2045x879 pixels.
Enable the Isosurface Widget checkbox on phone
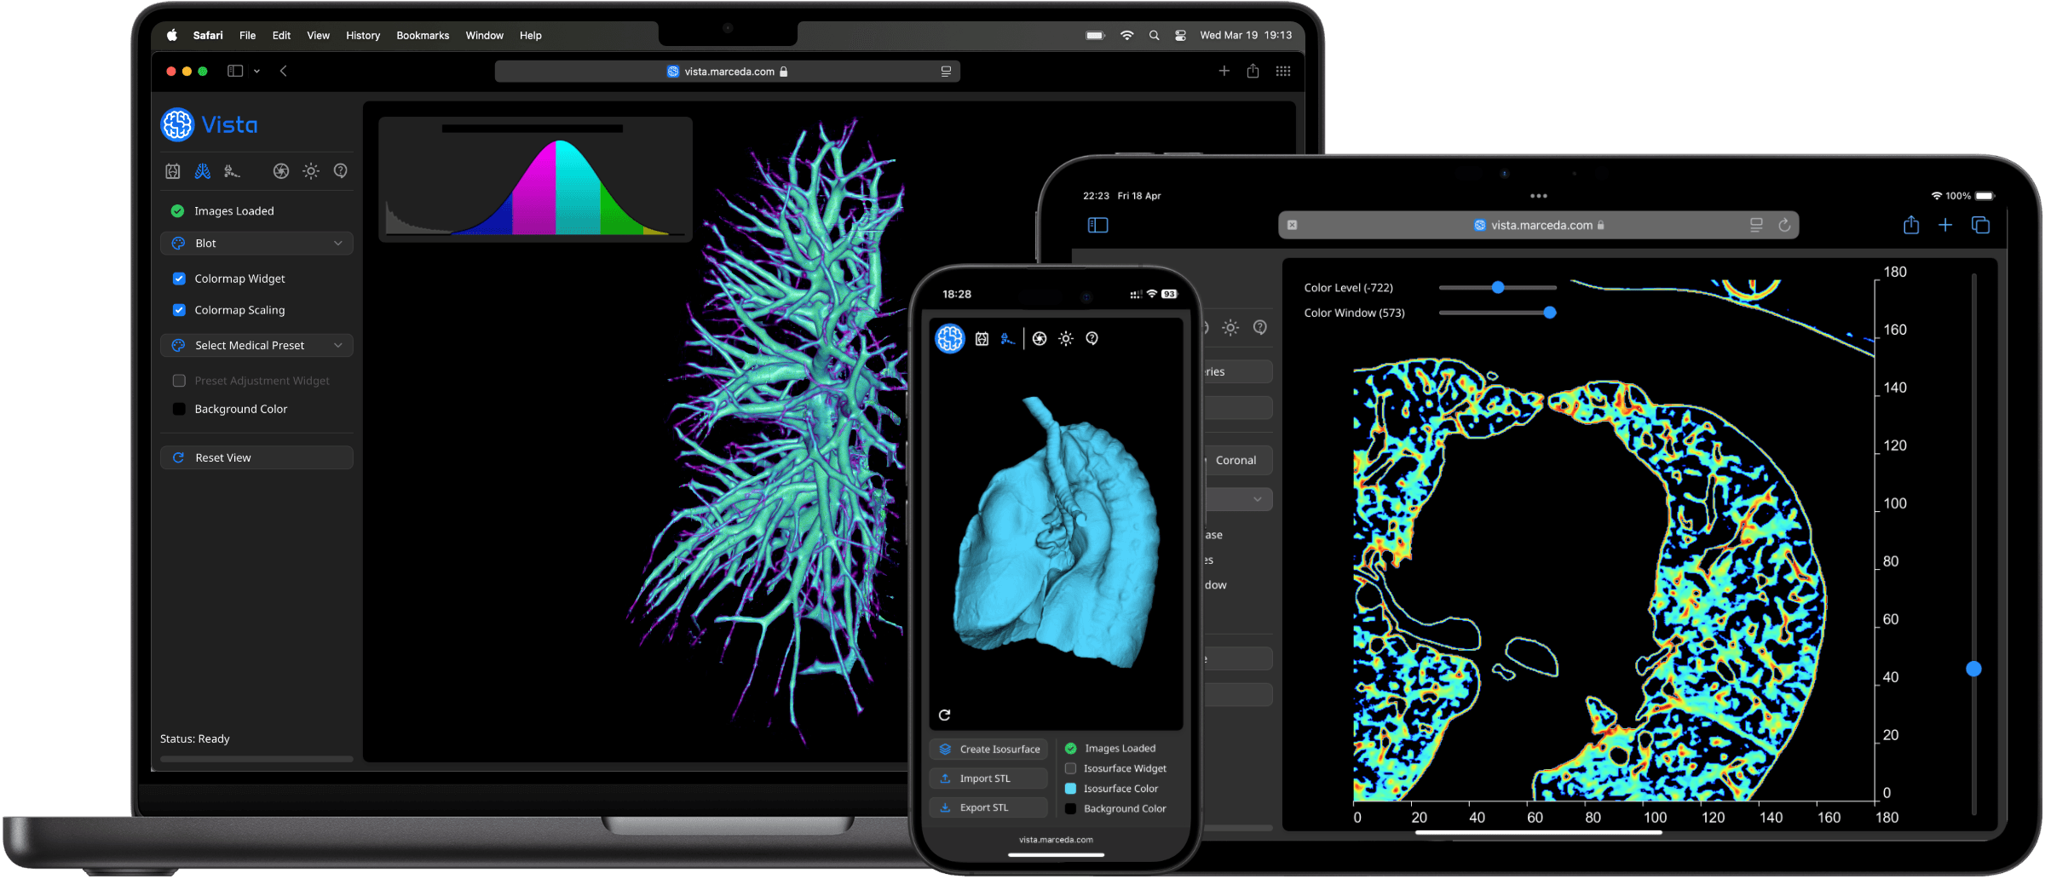[x=1070, y=768]
